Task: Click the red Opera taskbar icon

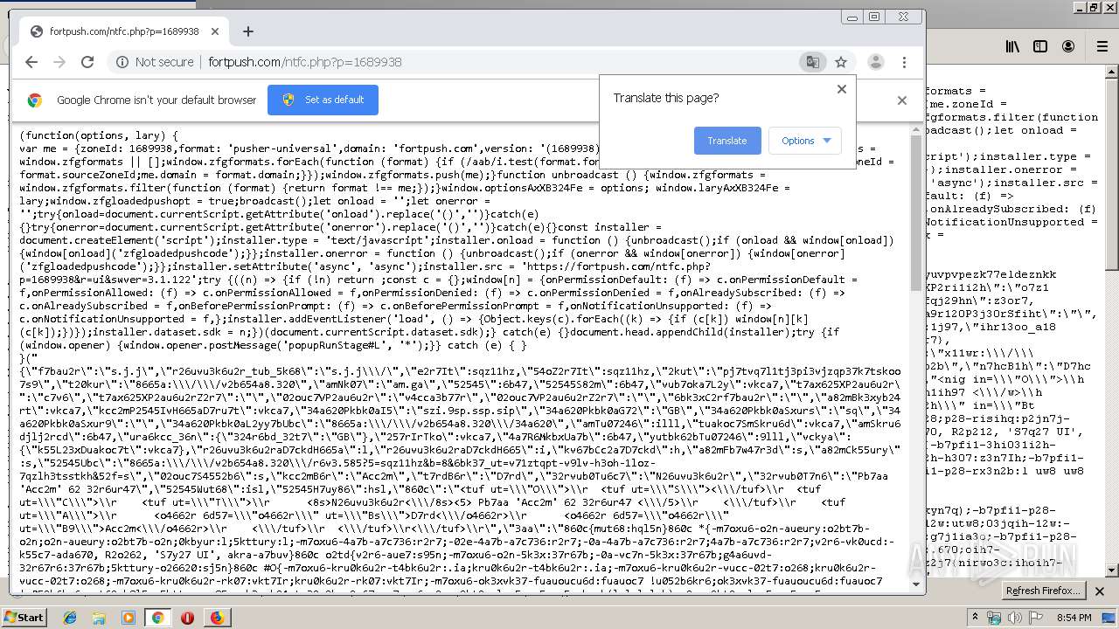Action: coord(187,618)
